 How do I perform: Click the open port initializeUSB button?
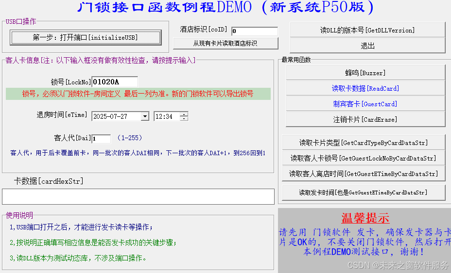(86, 37)
